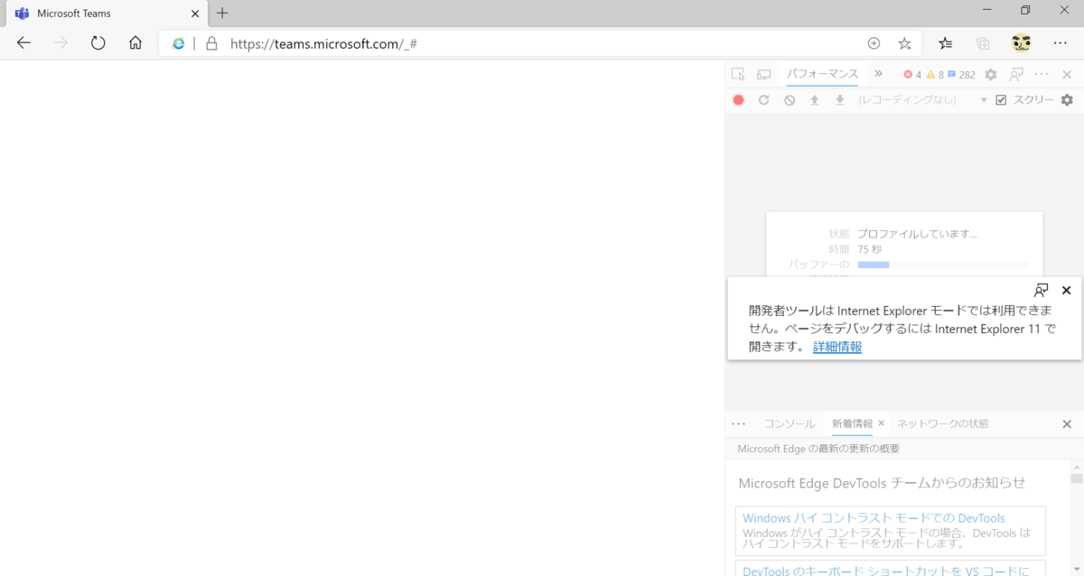Open the user profile avatar
Screen dimensions: 1084x576
pos(1021,43)
